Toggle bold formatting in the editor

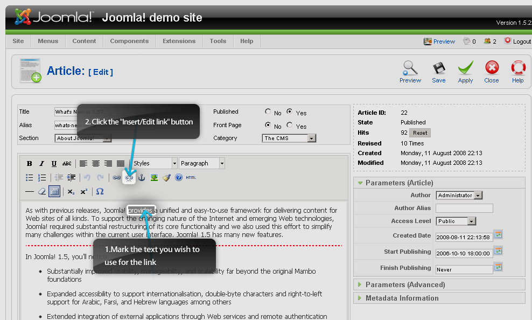tap(30, 164)
